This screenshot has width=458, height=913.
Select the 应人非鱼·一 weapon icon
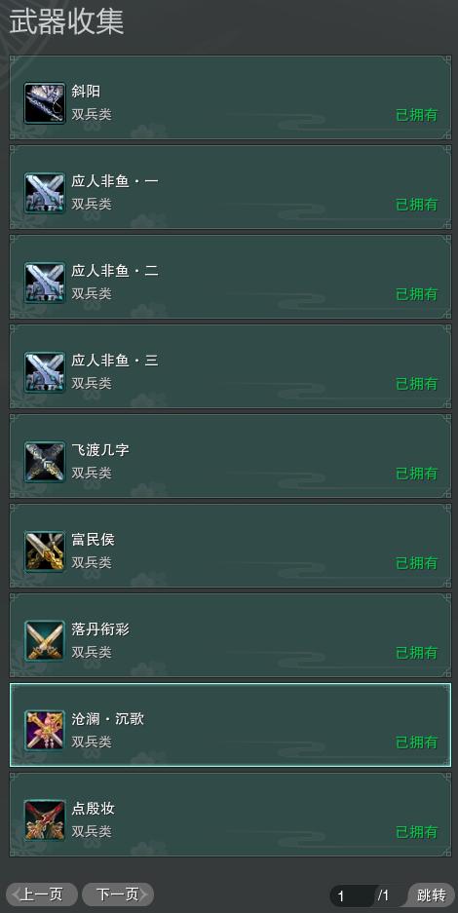(44, 193)
